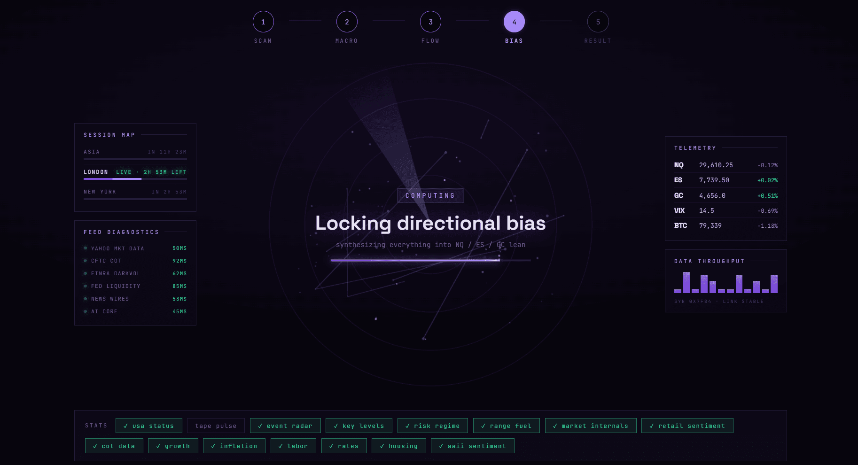Image resolution: width=858 pixels, height=465 pixels.
Task: Select step 1 Scan circle
Action: (x=263, y=22)
